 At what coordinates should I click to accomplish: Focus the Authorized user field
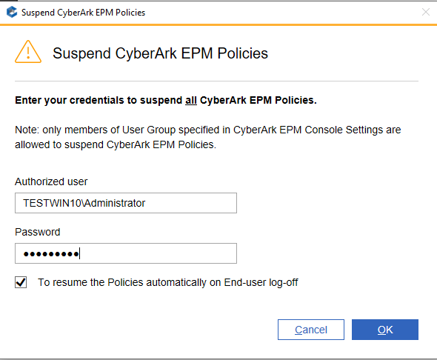point(126,203)
